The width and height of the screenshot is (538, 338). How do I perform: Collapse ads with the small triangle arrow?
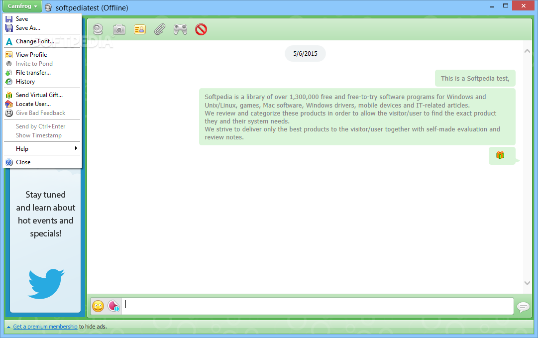point(8,327)
